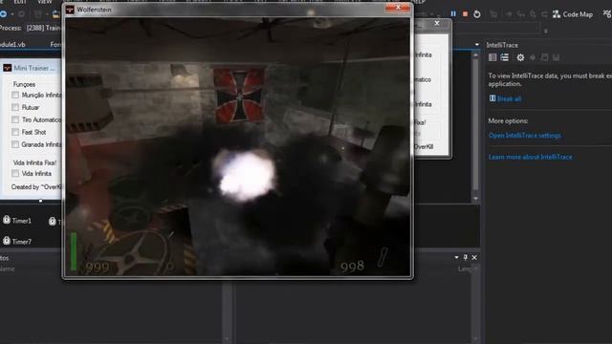Click the disabled save icon in IntelliTrace toolbar
Screen dimensions: 612x344
point(557,57)
